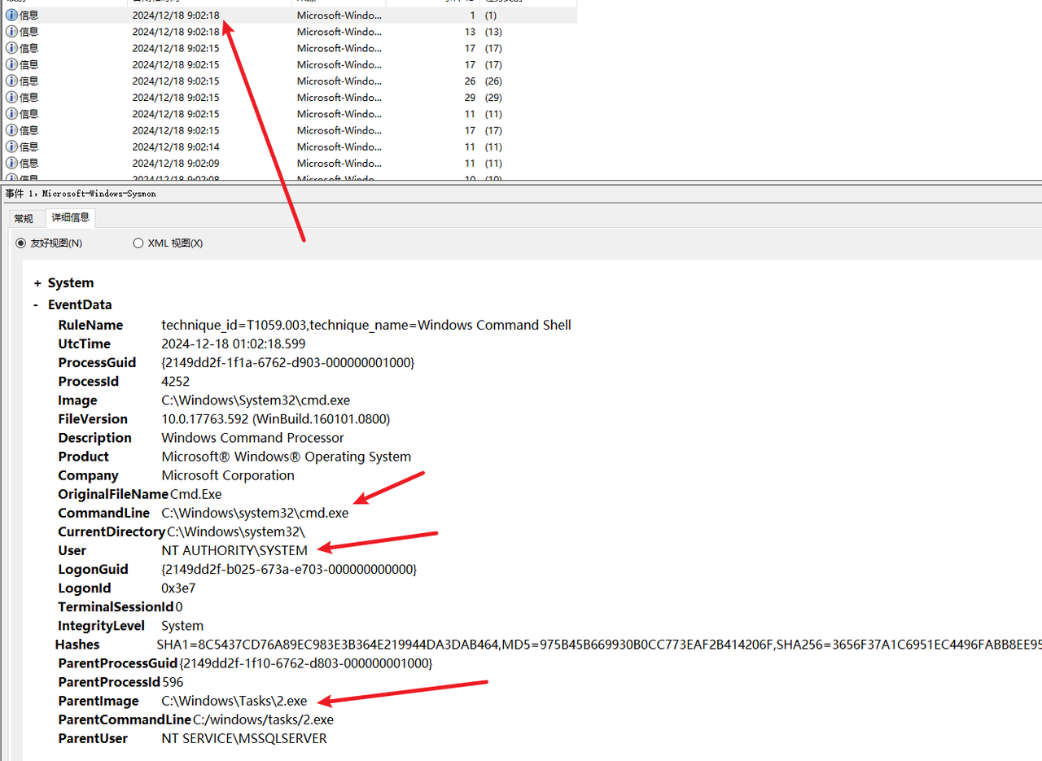Click the info icon of the 9:02:14 event row

pyautogui.click(x=11, y=147)
